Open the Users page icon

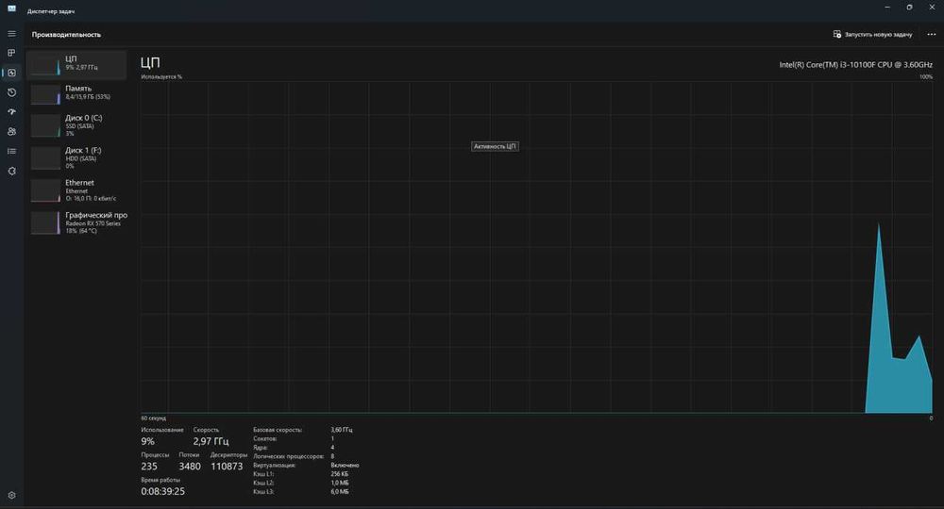point(11,132)
